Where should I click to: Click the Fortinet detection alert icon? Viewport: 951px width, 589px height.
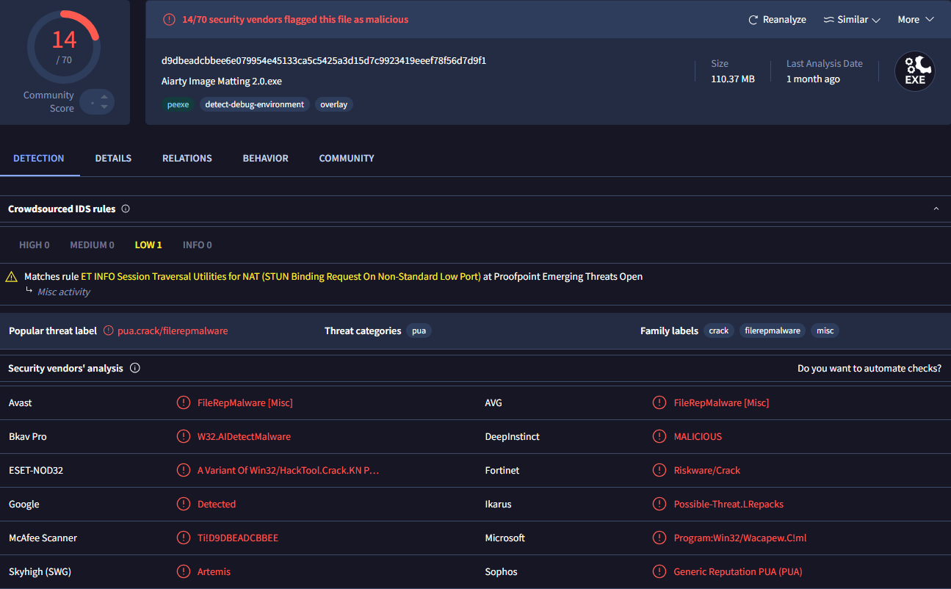(x=659, y=470)
